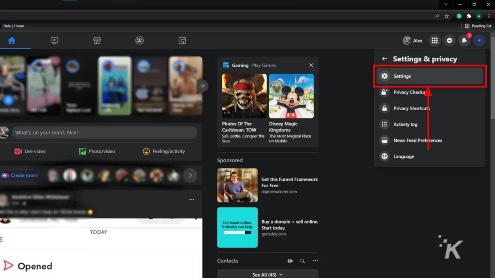Open the tab search dropdown arrow
Image resolution: width=495 pixels, height=278 pixels.
[446, 4]
